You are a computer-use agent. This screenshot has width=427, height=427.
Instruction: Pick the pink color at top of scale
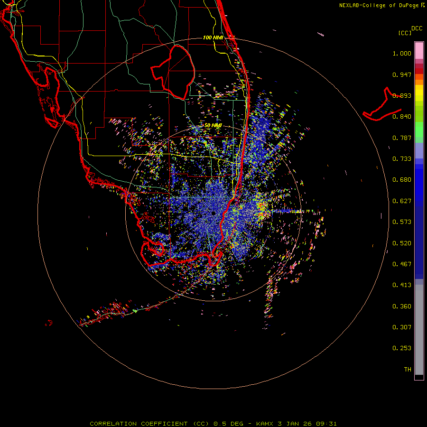point(419,51)
